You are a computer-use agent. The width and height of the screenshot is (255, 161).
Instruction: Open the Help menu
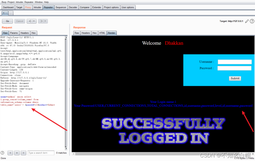(x=46, y=2)
